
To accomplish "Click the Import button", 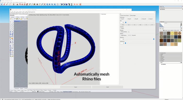I will coord(76,87).
